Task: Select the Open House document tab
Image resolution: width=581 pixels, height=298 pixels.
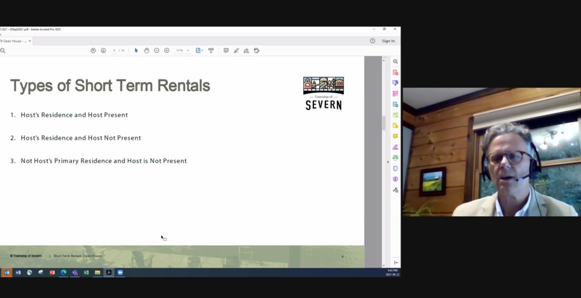Action: [14, 41]
